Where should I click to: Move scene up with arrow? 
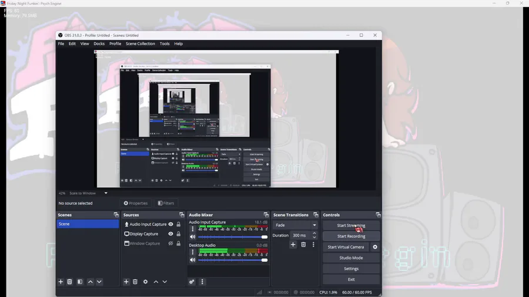point(91,282)
